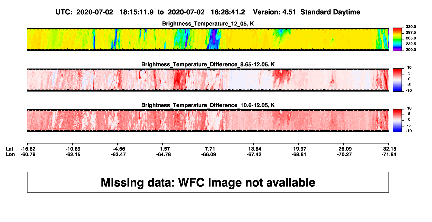Click the longitude value -71.84
The height and width of the screenshot is (222, 432).
click(x=389, y=154)
